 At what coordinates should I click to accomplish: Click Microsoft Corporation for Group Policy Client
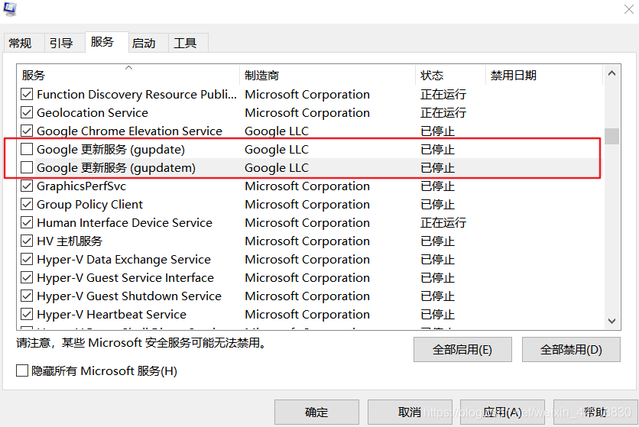click(307, 205)
